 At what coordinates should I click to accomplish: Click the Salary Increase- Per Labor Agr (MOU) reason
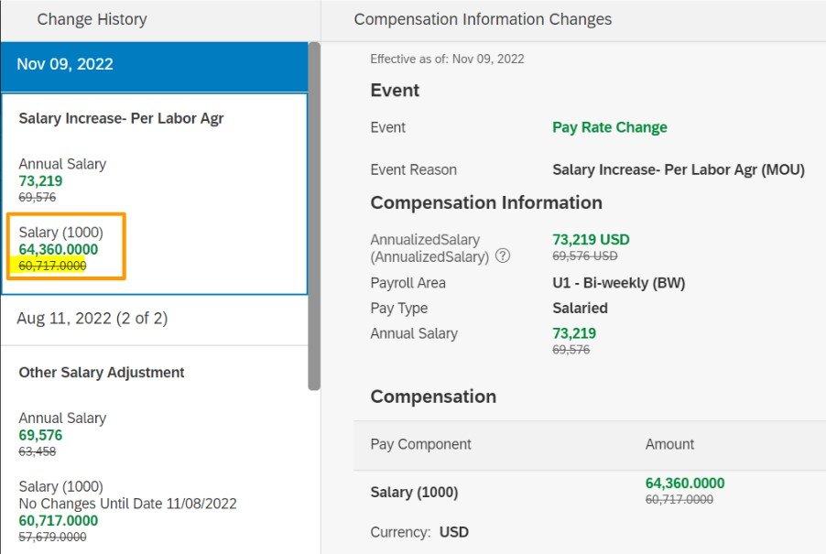678,169
